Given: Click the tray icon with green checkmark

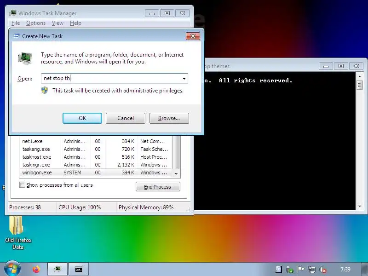Looking at the screenshot, I should click(x=290, y=270).
